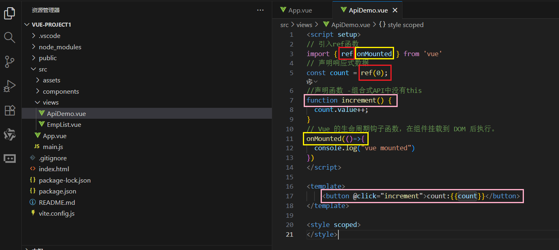The height and width of the screenshot is (250, 559).
Task: Click the console.log statement
Action: [365, 148]
